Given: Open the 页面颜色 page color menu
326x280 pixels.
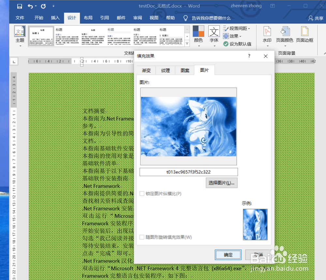Looking at the screenshot, I should coord(285,36).
